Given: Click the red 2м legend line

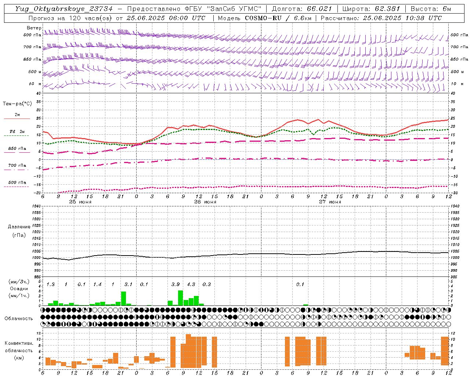Looking at the screenshot, I should click(17, 119).
